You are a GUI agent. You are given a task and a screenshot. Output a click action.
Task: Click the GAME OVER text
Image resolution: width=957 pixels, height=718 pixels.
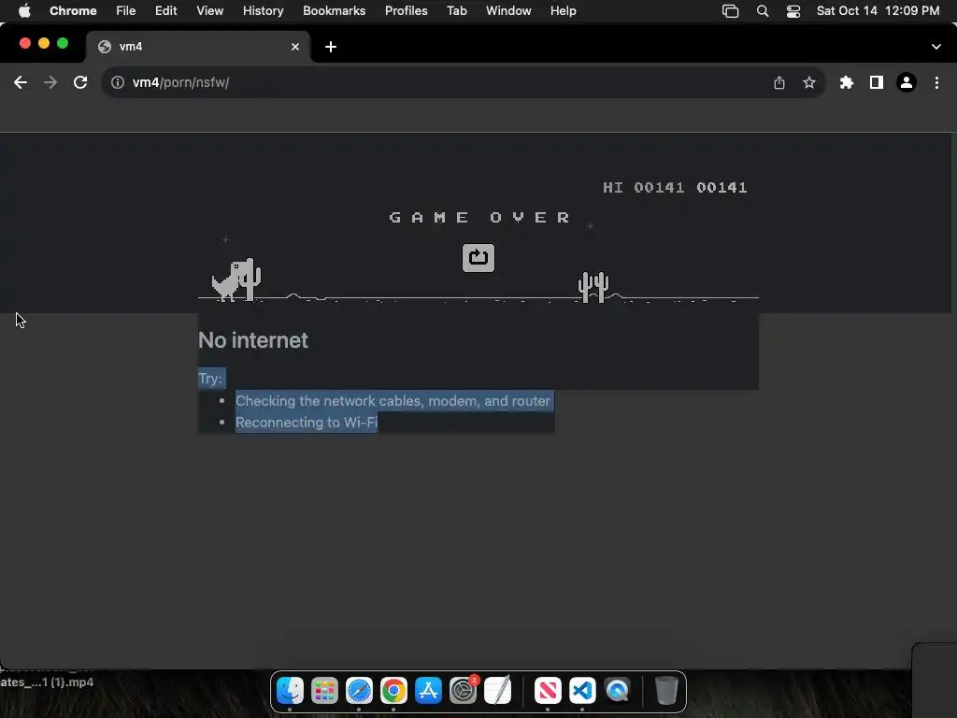[479, 217]
